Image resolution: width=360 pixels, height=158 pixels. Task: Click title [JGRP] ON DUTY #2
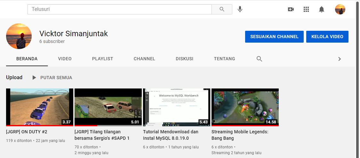(27, 132)
